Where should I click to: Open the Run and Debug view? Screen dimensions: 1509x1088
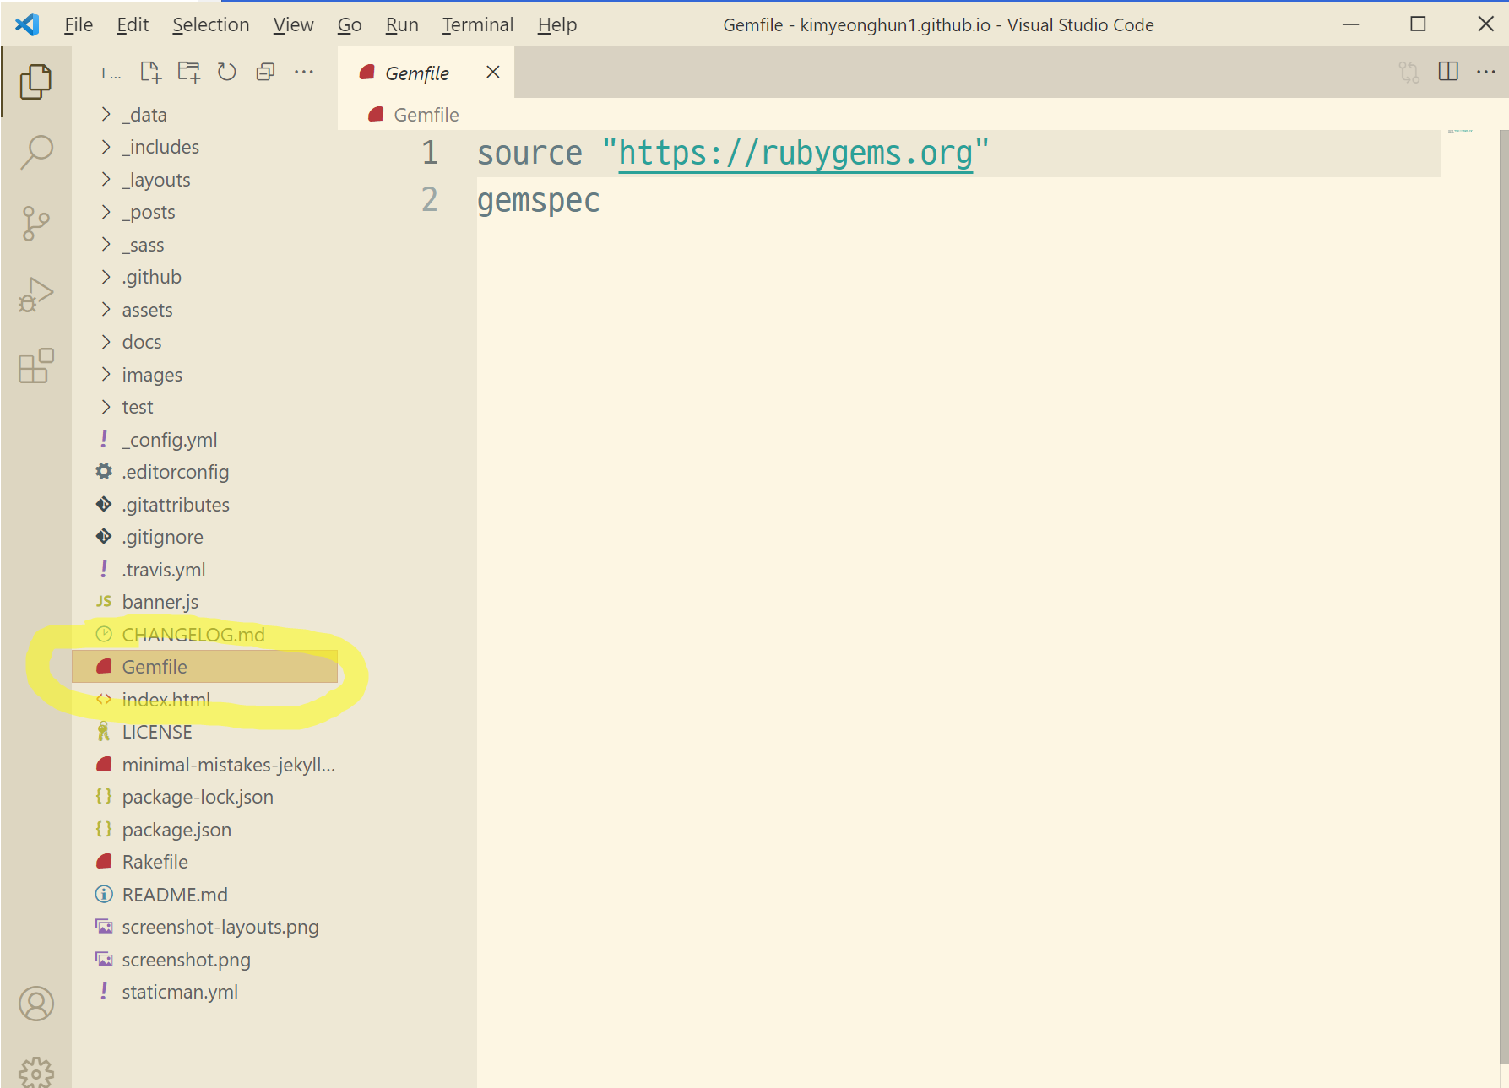(x=36, y=295)
